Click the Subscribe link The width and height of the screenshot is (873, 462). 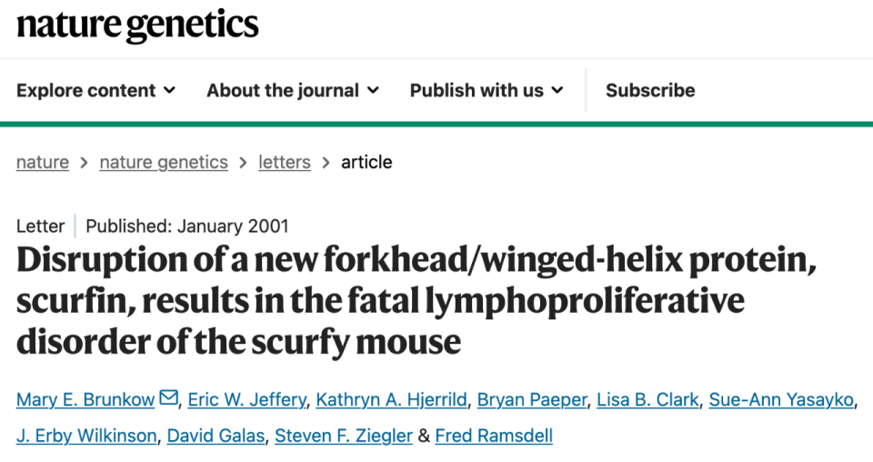point(650,90)
